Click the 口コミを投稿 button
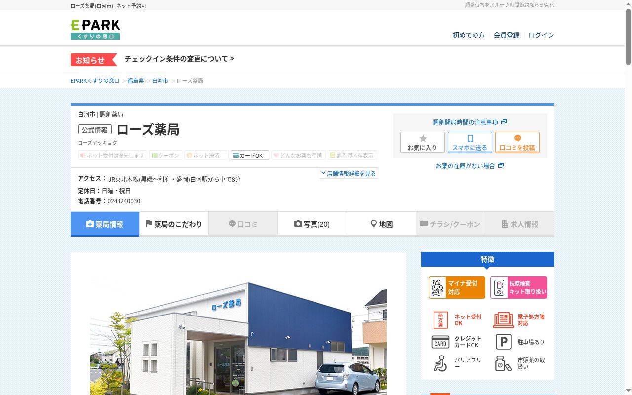The image size is (632, 395). point(517,142)
